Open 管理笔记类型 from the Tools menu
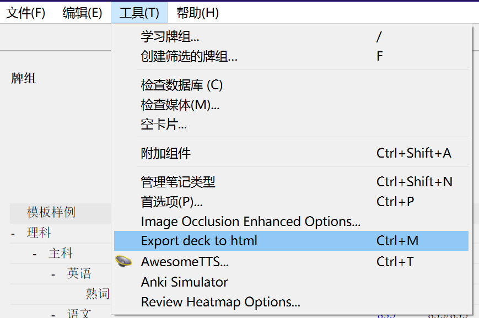This screenshot has height=318, width=479. point(178,182)
